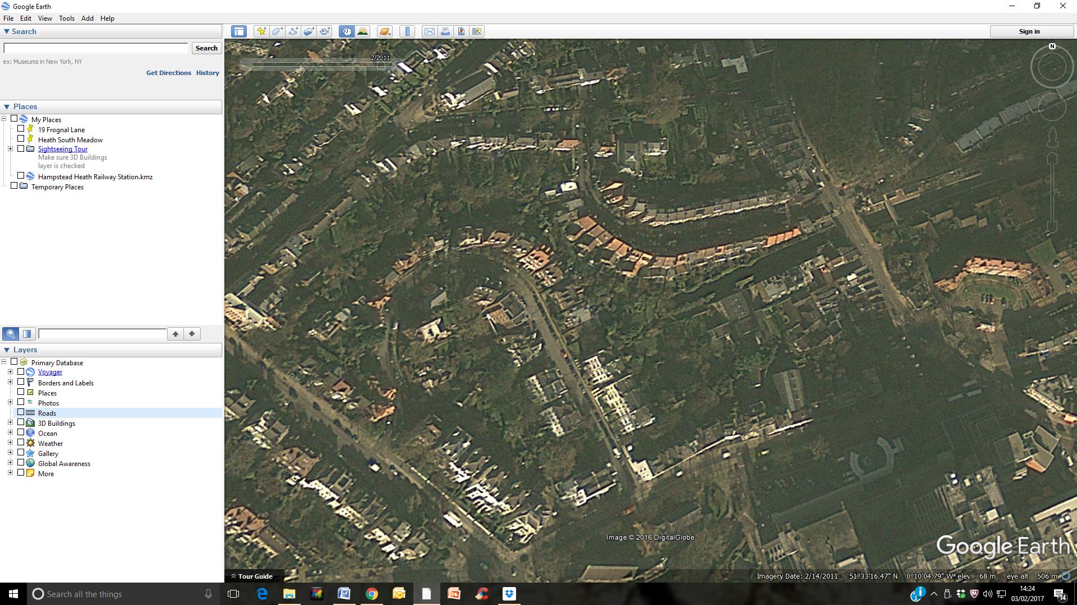This screenshot has width=1077, height=605.
Task: Enable the 3D Buildings layer checkbox
Action: tap(21, 422)
